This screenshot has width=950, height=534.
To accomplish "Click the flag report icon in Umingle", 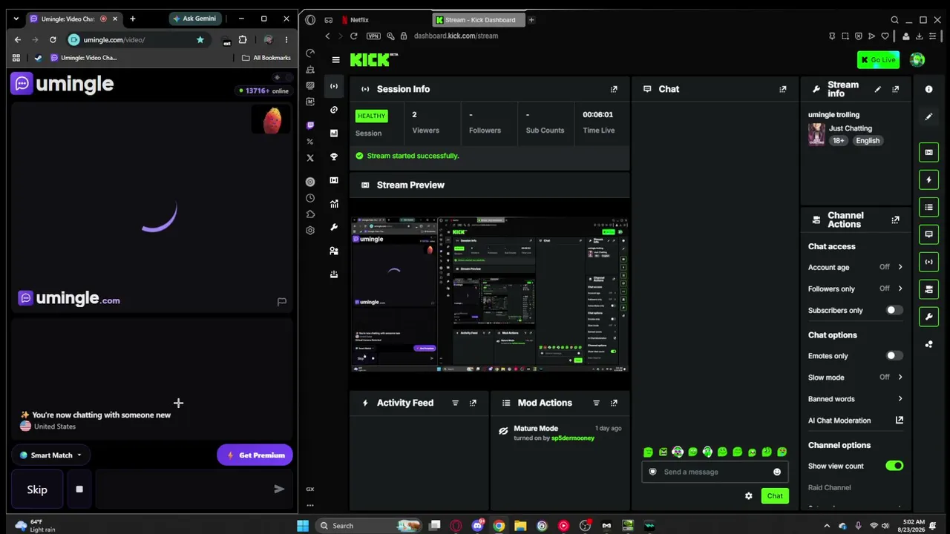I will [x=281, y=301].
